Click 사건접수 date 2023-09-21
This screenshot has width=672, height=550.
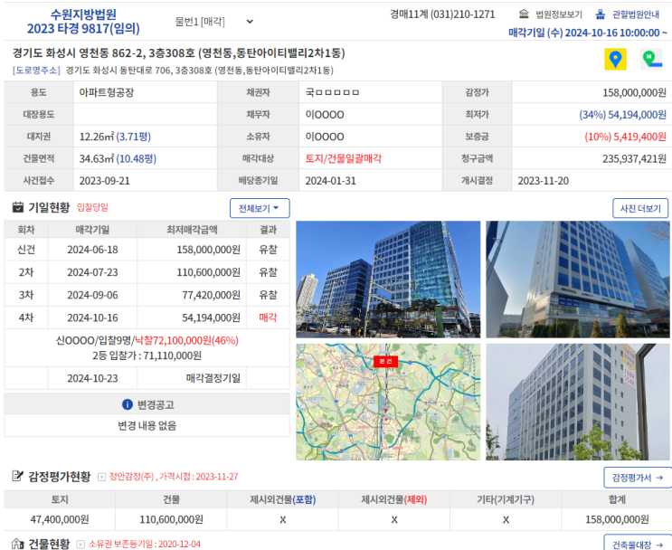[105, 181]
